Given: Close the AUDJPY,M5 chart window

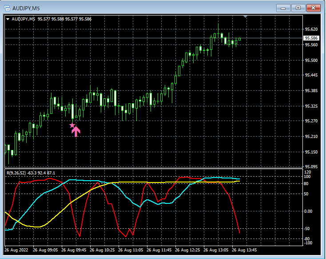Looking at the screenshot, I should point(313,8).
